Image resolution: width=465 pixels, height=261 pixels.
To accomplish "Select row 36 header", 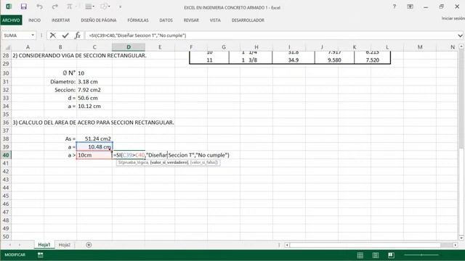I will pos(6,123).
